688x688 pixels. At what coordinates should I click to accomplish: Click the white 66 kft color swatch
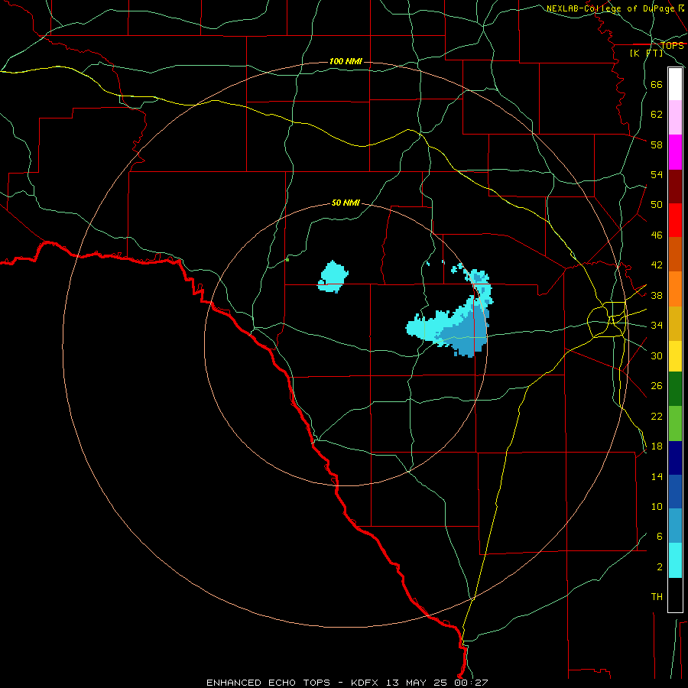pyautogui.click(x=675, y=84)
